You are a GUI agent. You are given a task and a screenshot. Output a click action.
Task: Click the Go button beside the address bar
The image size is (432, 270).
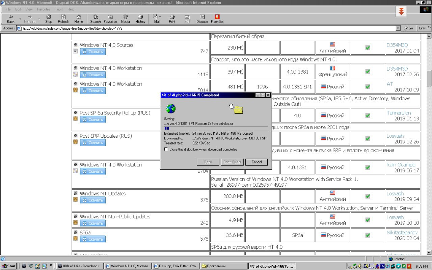coord(408,28)
